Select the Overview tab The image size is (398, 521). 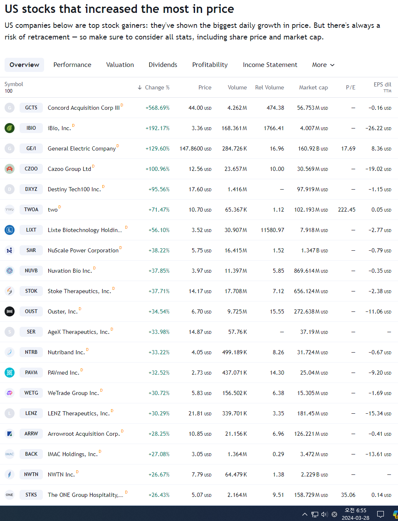click(x=24, y=65)
